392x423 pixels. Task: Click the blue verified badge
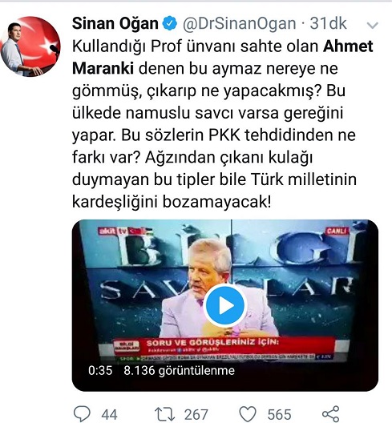pos(170,23)
